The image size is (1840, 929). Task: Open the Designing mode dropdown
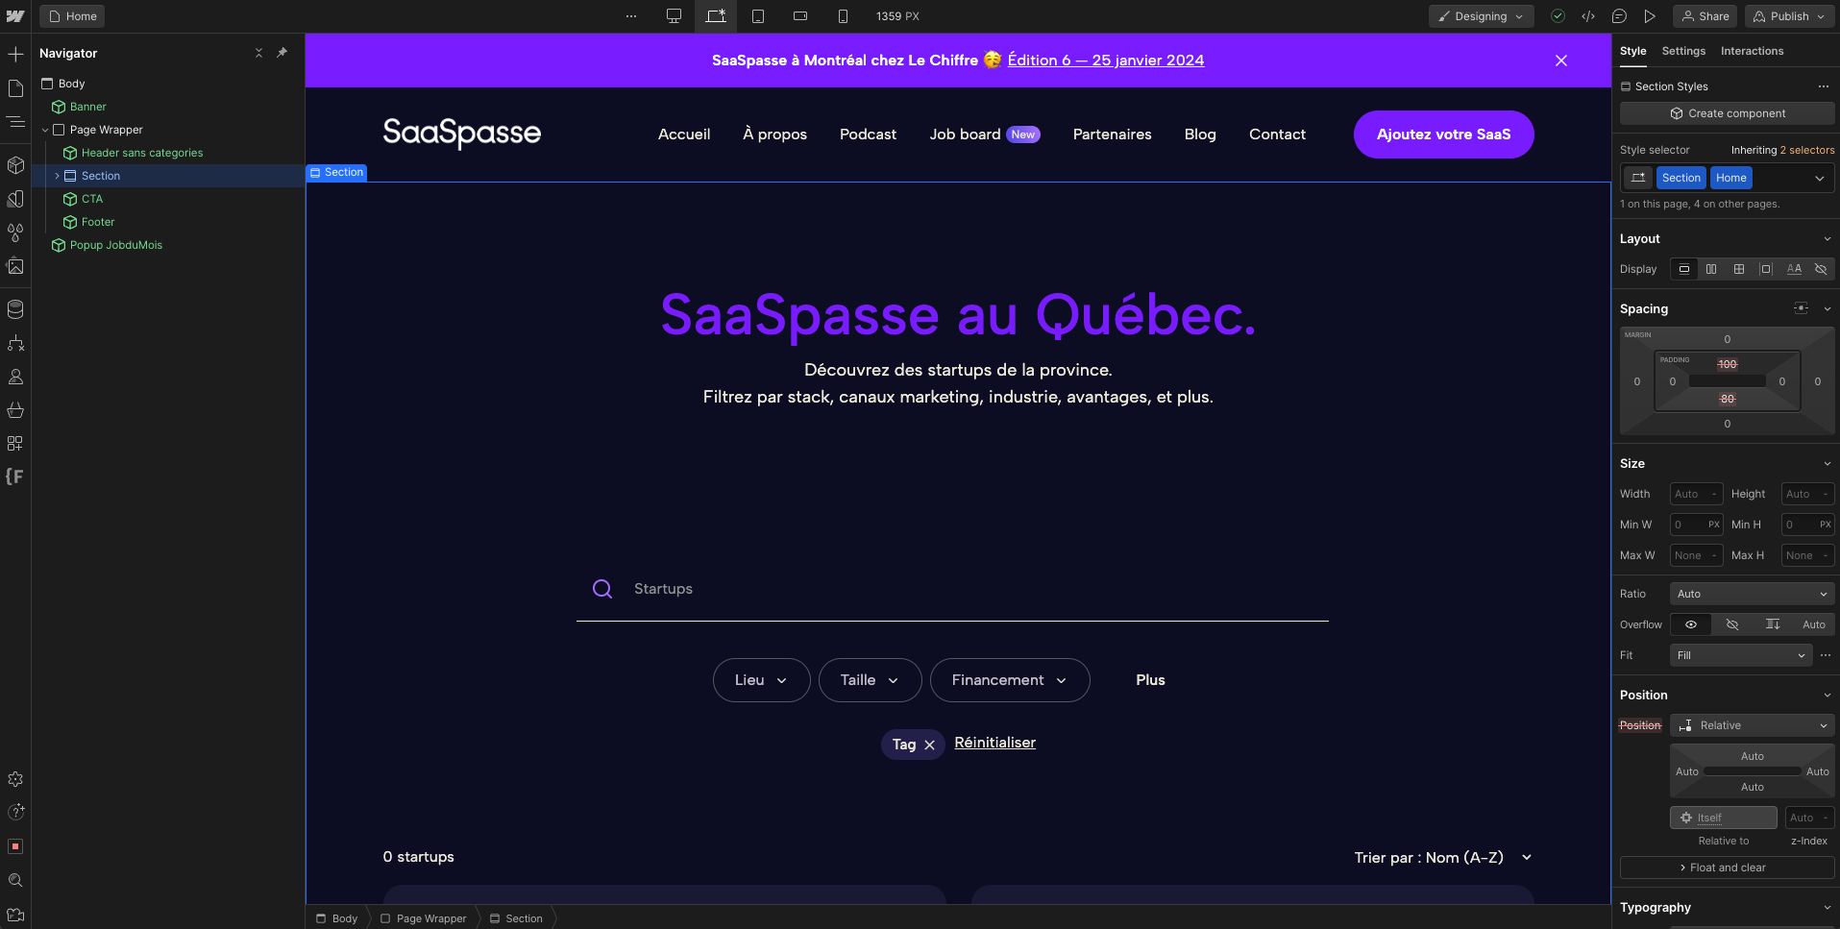1481,16
